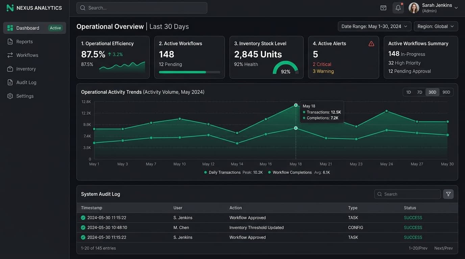Image resolution: width=465 pixels, height=259 pixels.
Task: Click the Workflows arrows icon in sidebar
Action: click(x=10, y=55)
